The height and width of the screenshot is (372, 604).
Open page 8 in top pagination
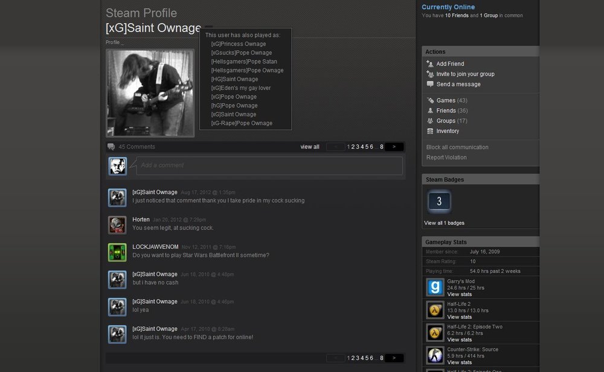tap(382, 147)
